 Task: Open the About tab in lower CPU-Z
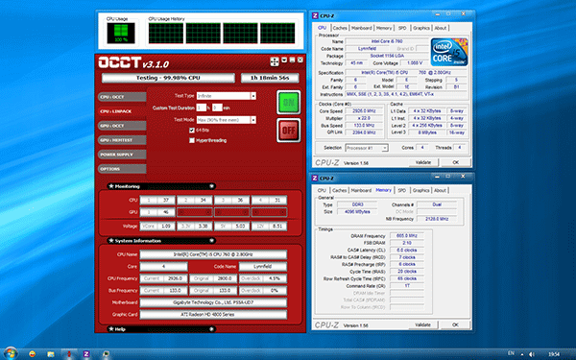coord(440,190)
